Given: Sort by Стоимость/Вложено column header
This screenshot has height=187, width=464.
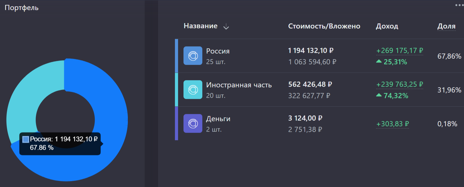Looking at the screenshot, I should click(x=324, y=26).
